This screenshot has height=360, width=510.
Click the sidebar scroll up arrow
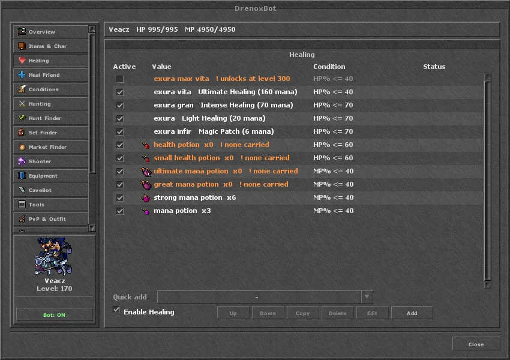92,29
